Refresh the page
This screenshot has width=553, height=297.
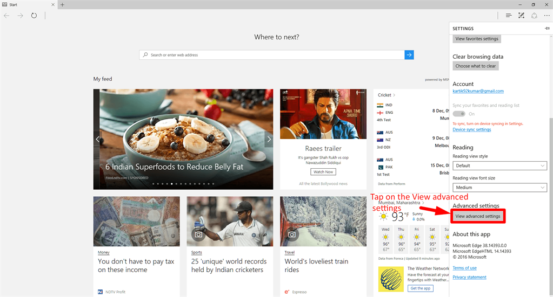point(34,16)
